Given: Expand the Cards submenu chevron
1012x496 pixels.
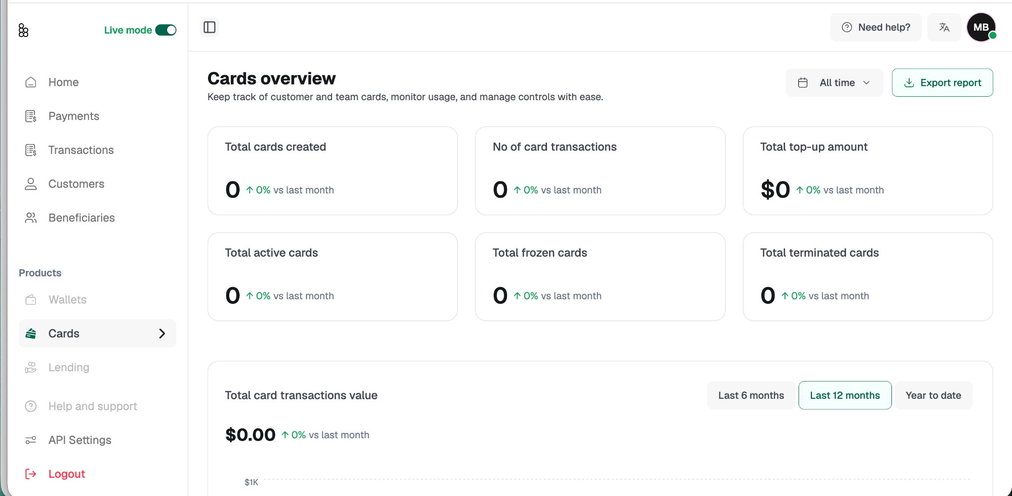Looking at the screenshot, I should coord(162,334).
